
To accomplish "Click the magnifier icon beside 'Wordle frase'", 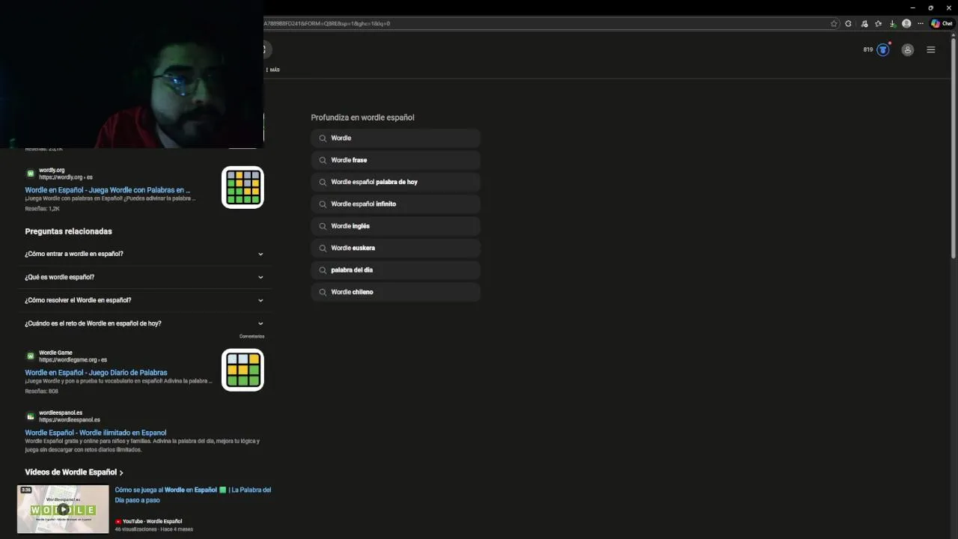I will click(x=323, y=160).
